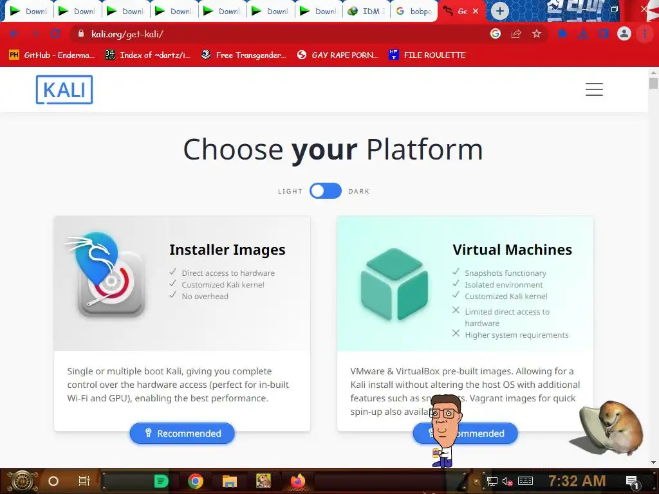Switch to the bobpo Google search tab
This screenshot has height=494, width=659.
tap(414, 12)
